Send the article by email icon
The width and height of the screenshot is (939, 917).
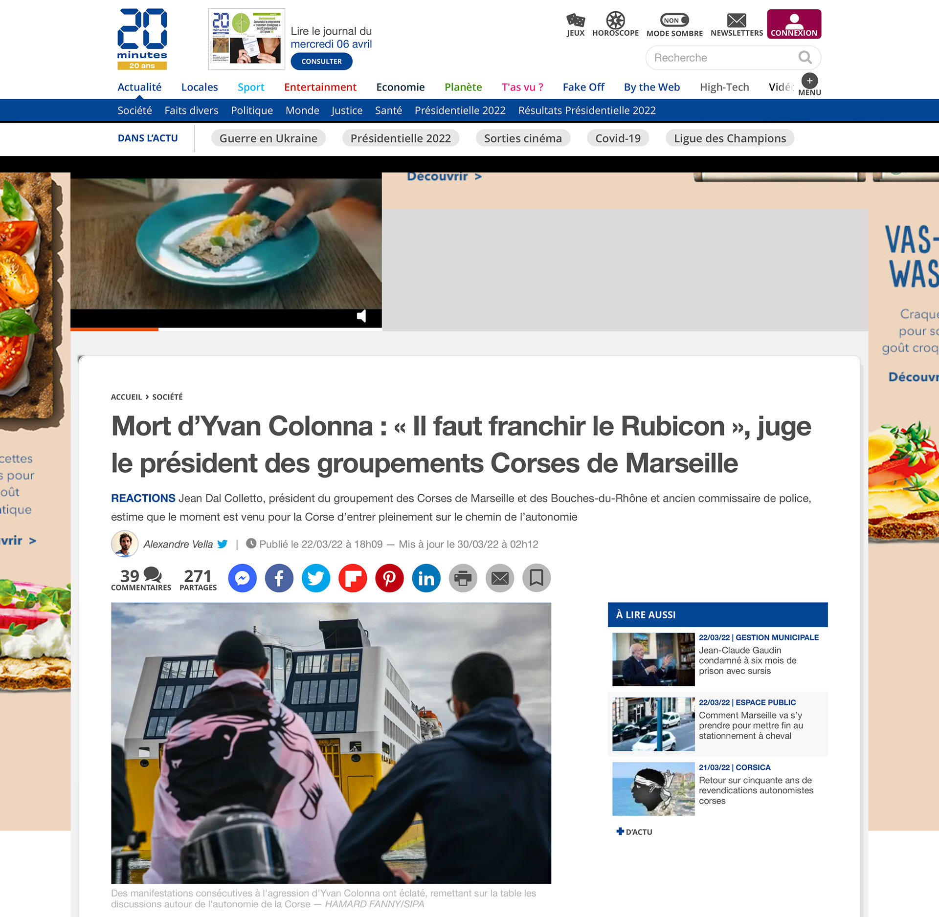[x=500, y=578]
